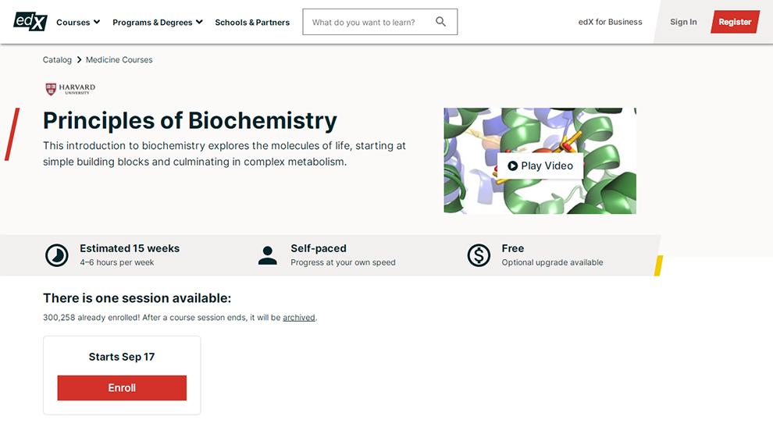
Task: Click the 'Starts Sep 17' session label
Action: [122, 357]
